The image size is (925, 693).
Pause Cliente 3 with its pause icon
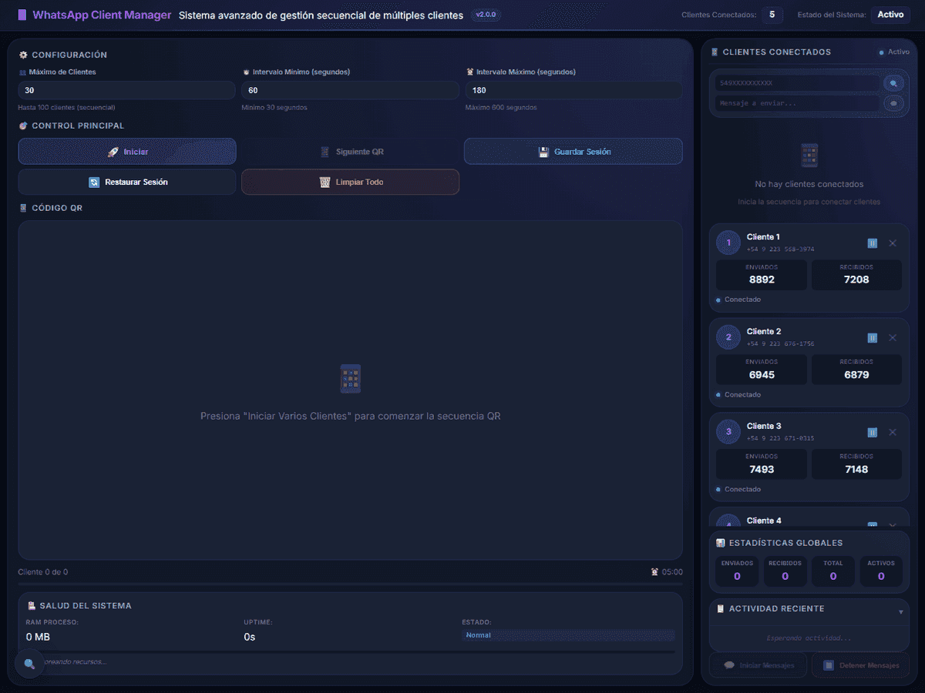[873, 433]
